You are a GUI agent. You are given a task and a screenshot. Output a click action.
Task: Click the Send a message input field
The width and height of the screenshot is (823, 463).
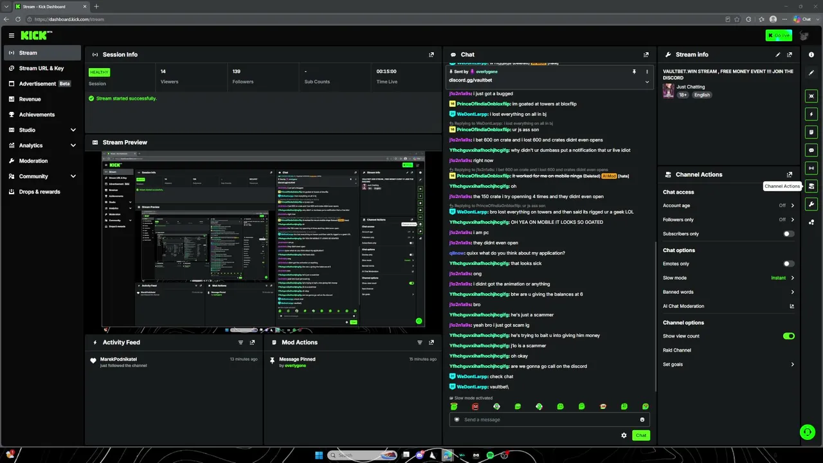[550, 420]
